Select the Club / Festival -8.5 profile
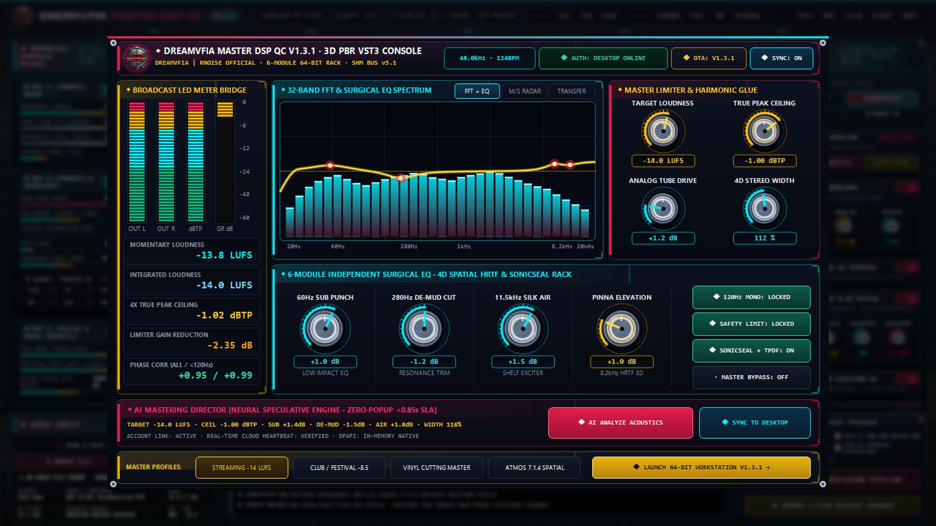936x526 pixels. tap(339, 468)
